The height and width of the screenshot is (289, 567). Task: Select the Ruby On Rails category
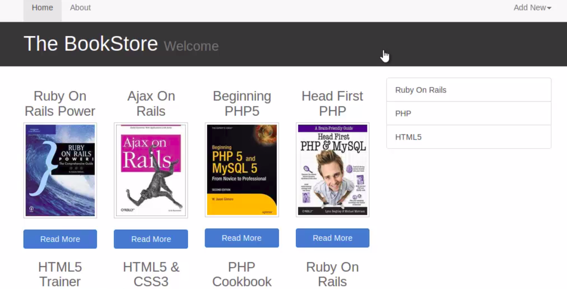pos(469,90)
